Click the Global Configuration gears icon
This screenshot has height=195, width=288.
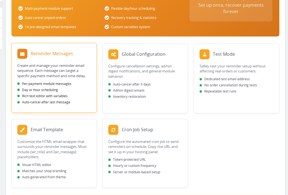click(x=113, y=54)
